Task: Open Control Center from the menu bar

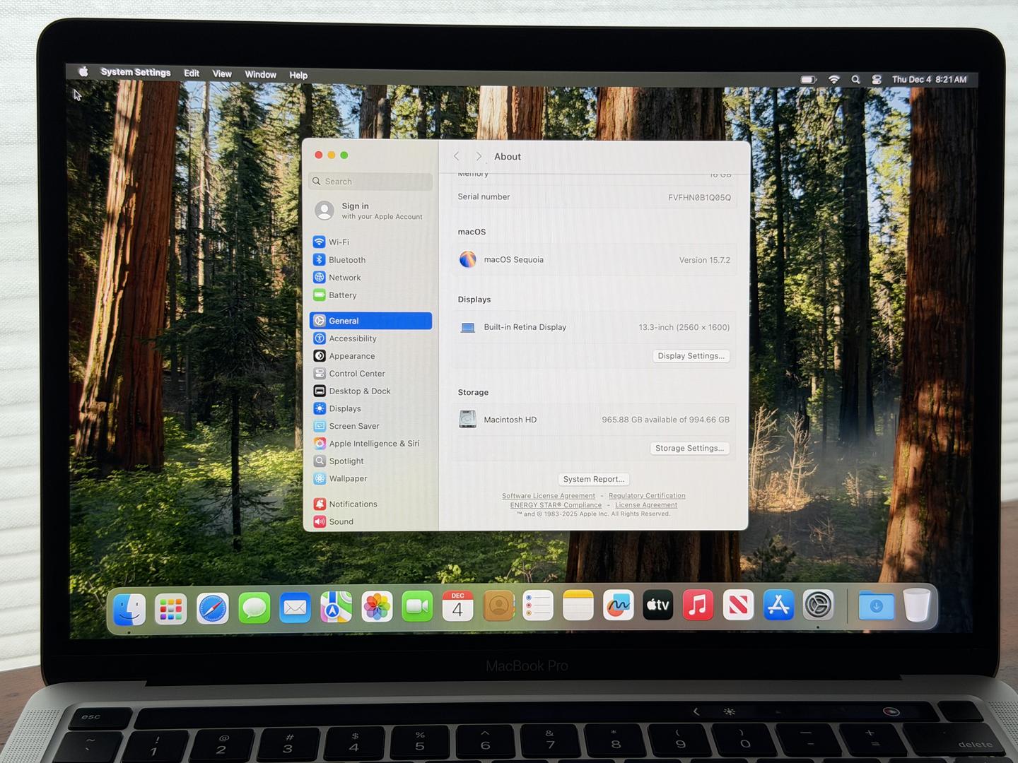Action: pos(877,80)
